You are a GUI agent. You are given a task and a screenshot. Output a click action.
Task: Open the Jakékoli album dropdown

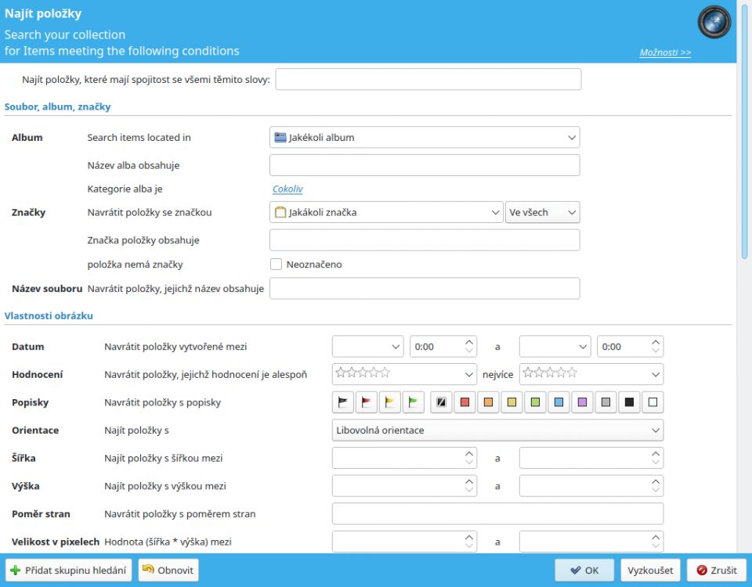coord(425,138)
